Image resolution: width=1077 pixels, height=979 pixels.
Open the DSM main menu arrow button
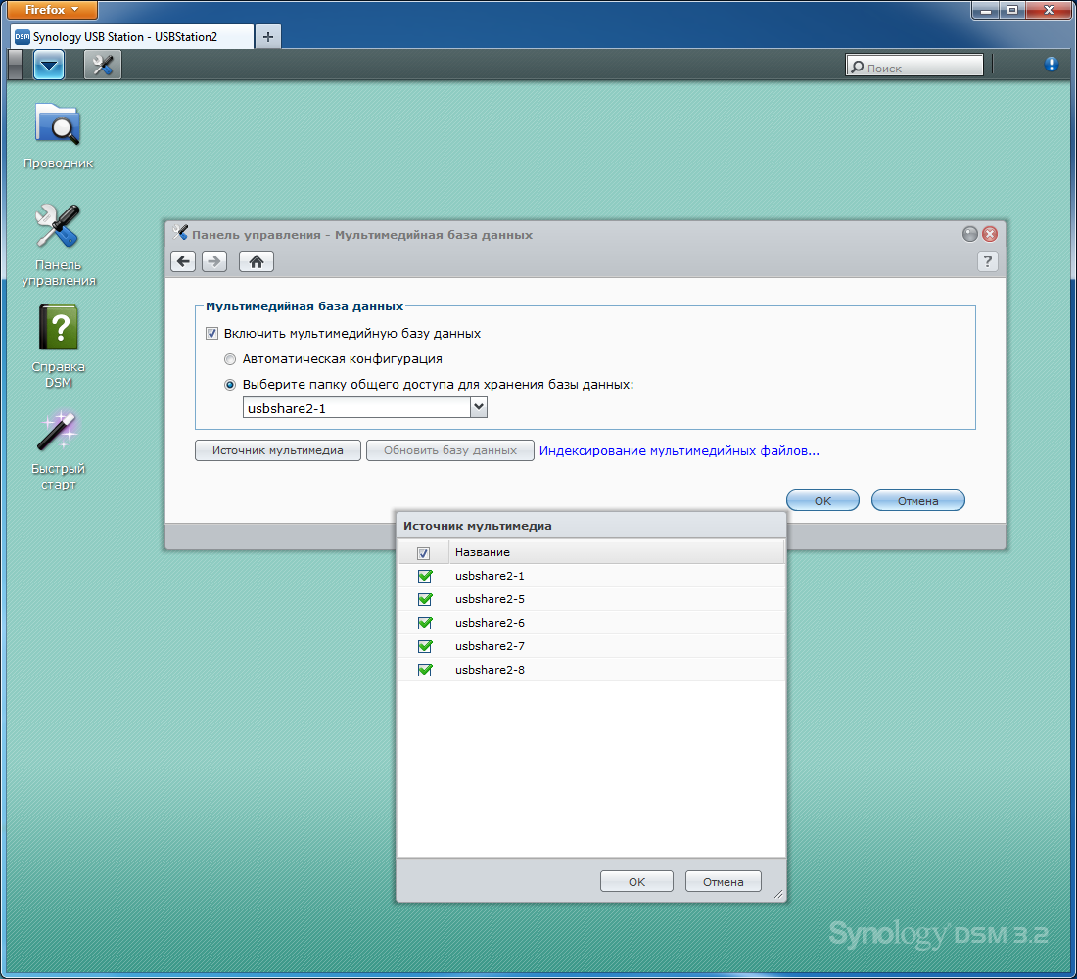click(49, 66)
